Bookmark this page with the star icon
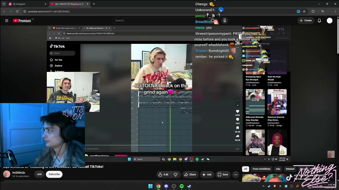 click(x=304, y=11)
